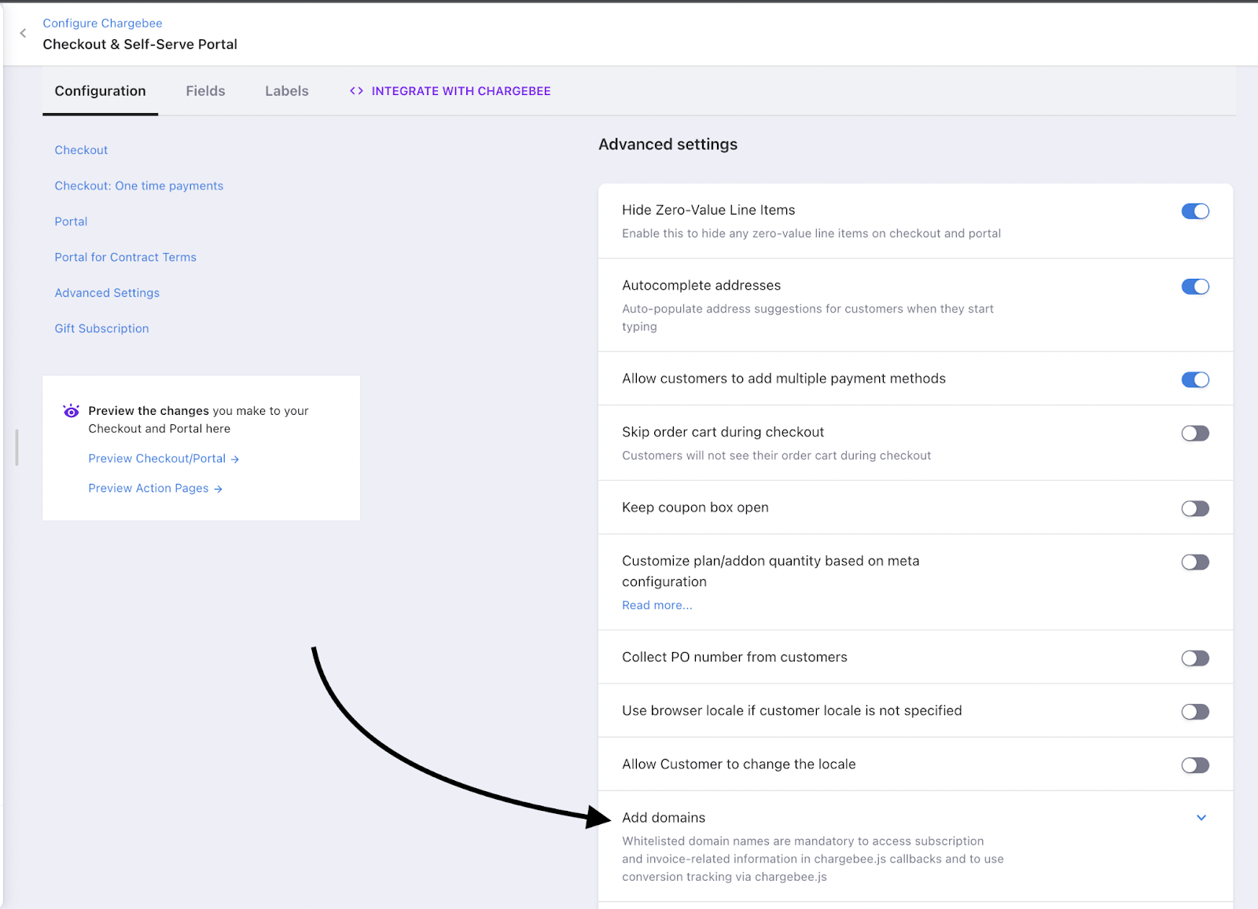1258x909 pixels.
Task: Click the code brackets icon before Integrate
Action: point(356,91)
